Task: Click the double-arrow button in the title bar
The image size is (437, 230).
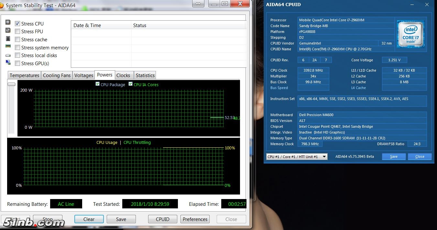Action: 198,4
